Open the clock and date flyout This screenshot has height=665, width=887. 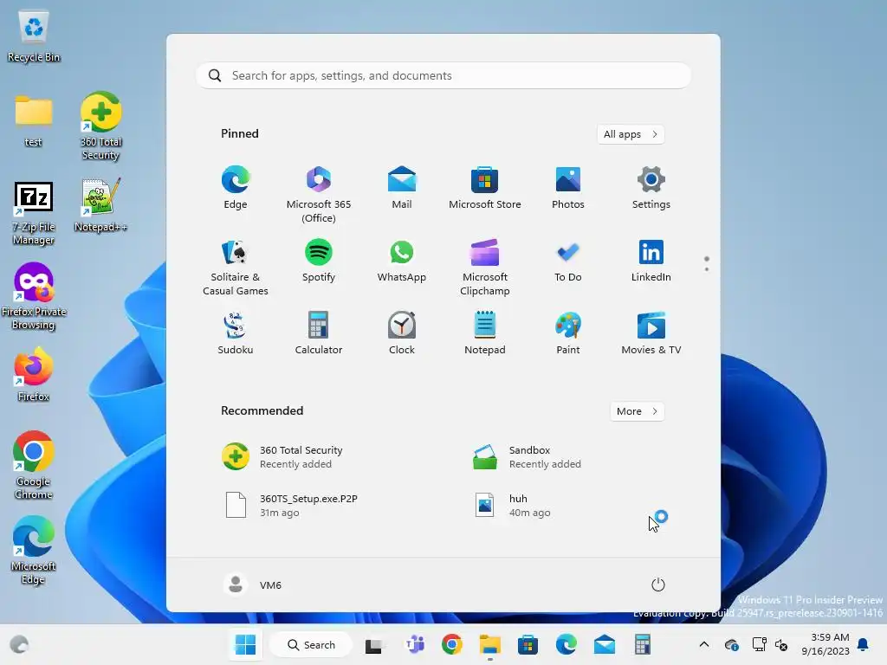pos(825,644)
